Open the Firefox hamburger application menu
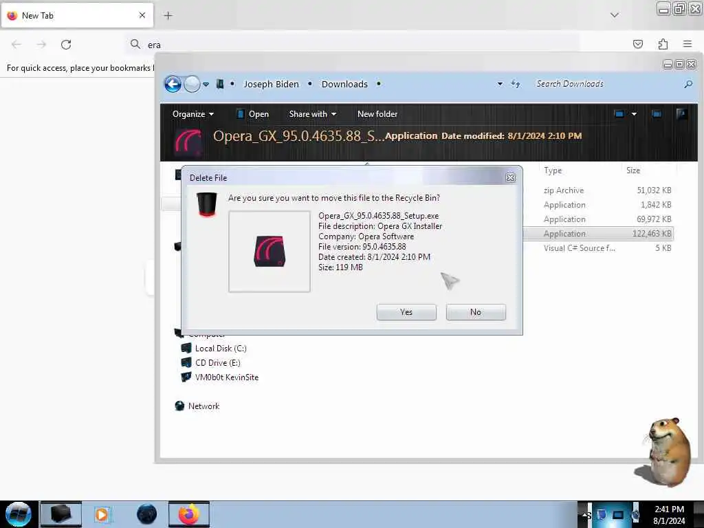This screenshot has height=528, width=704. (x=687, y=44)
